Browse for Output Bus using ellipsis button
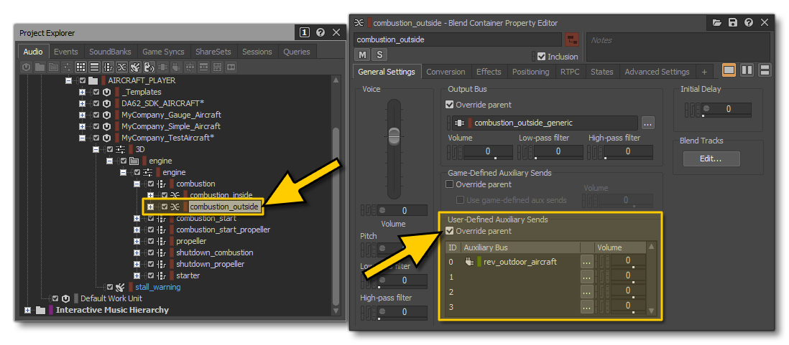The height and width of the screenshot is (345, 789). tap(647, 123)
